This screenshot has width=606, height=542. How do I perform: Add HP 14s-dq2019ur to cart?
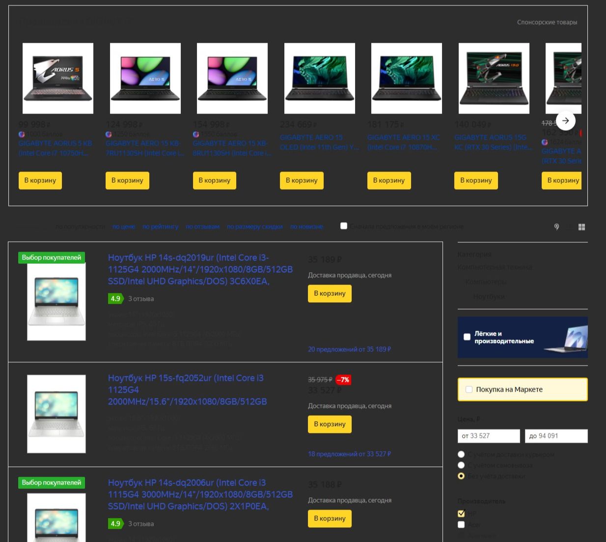[330, 293]
